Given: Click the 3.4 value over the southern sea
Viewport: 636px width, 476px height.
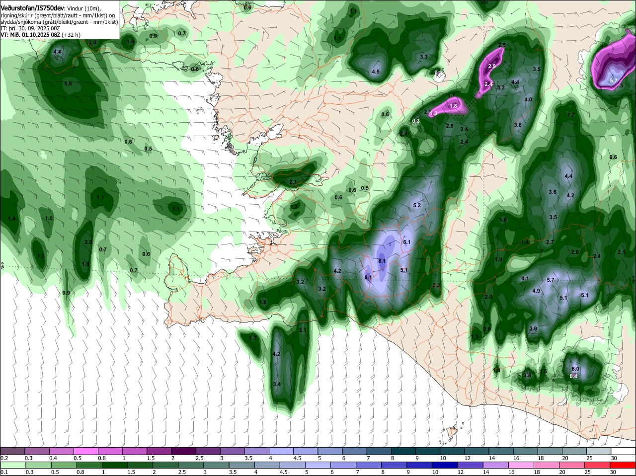Looking at the screenshot, I should point(277,384).
